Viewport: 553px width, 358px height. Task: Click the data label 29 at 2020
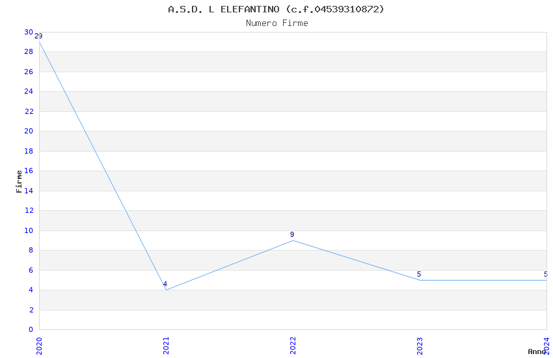tap(38, 36)
